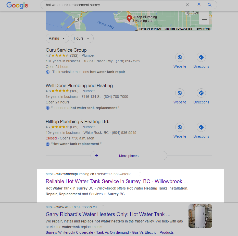Screen dimensions: 238x236
Task: Show More places listings
Action: (129, 156)
